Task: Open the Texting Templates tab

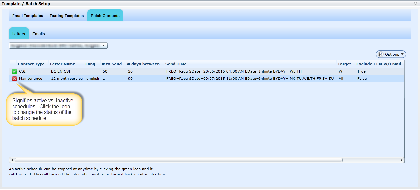Action: [x=67, y=16]
